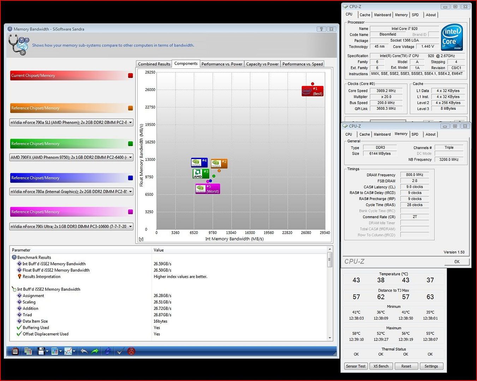477x381 pixels.
Task: Open the nVidia nForce 790i Ultra reference dropdown
Action: [71, 226]
